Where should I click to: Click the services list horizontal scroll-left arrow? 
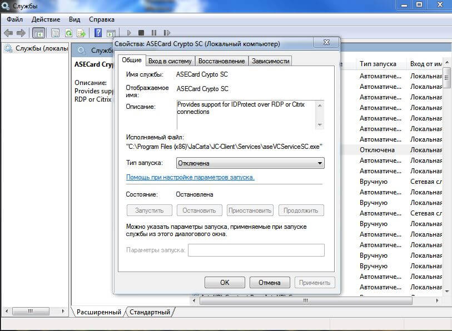(194, 300)
